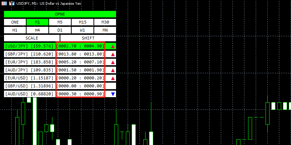
Task: Choose the MN monthly timeframe
Action: point(105,30)
